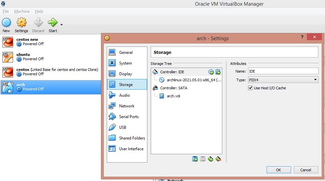Select the Storage settings category
Screen dimensions: 325x181
click(127, 85)
